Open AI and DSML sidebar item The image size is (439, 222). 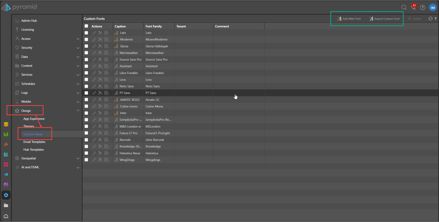(x=30, y=167)
